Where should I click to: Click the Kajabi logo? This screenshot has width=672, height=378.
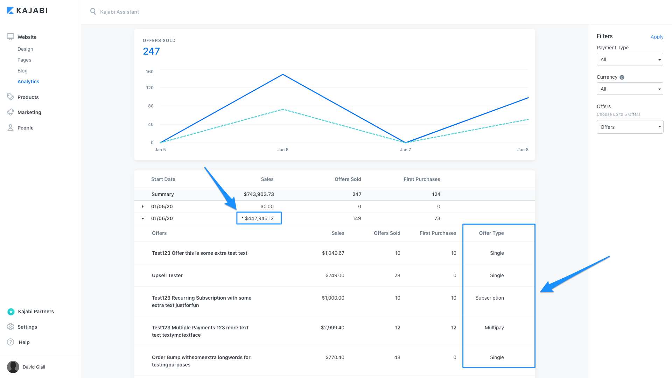(27, 10)
